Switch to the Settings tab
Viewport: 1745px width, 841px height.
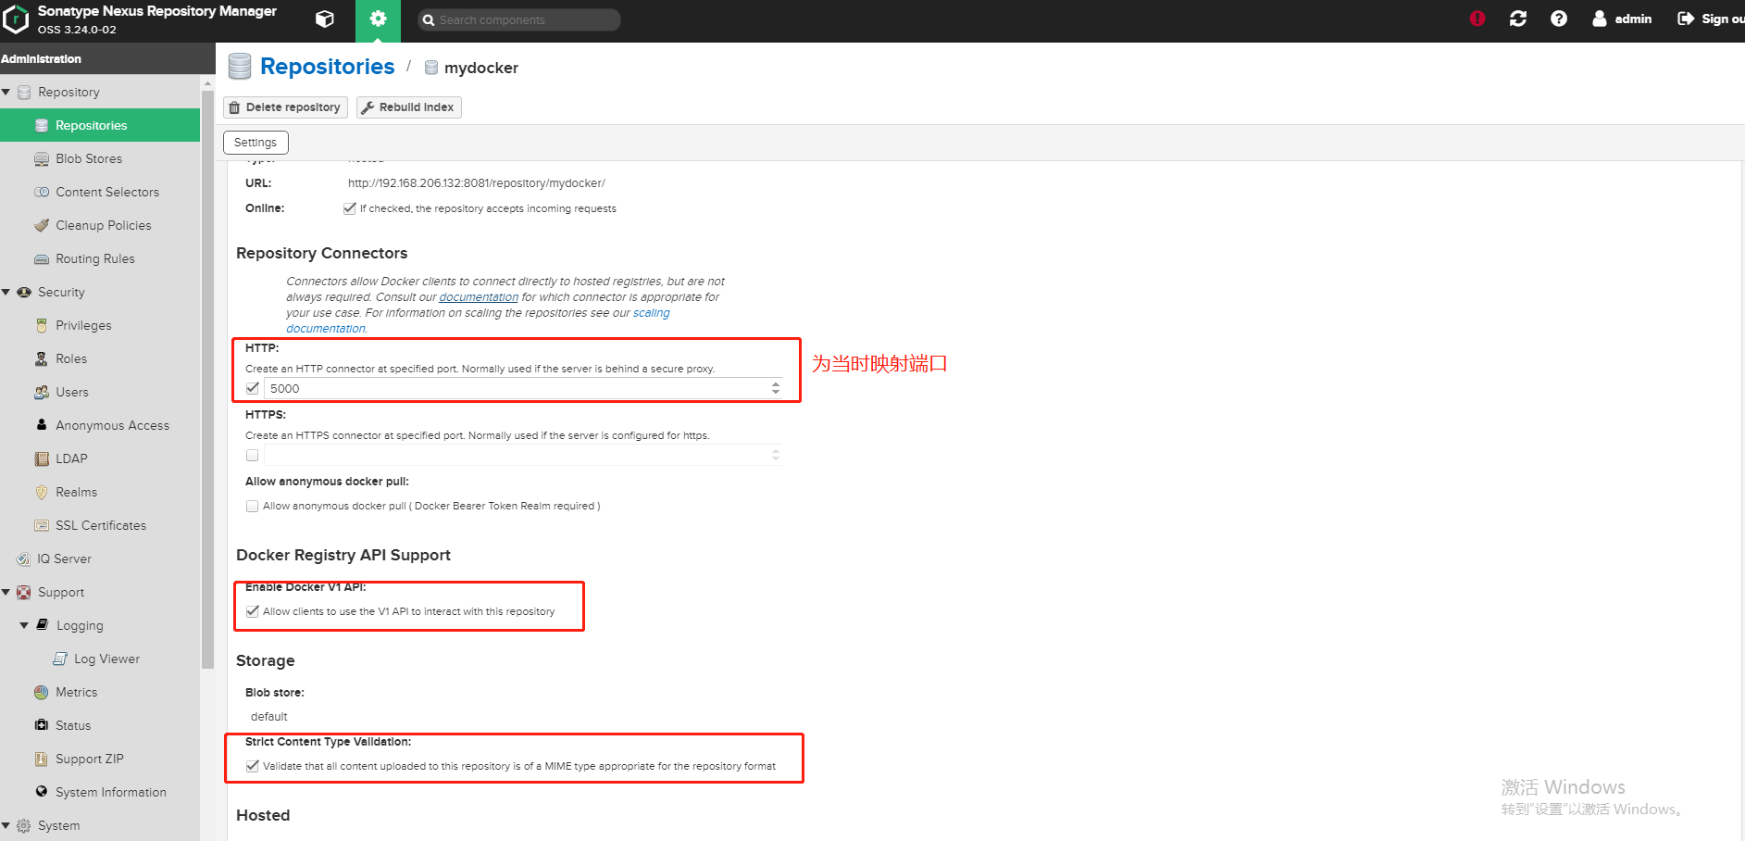tap(256, 142)
